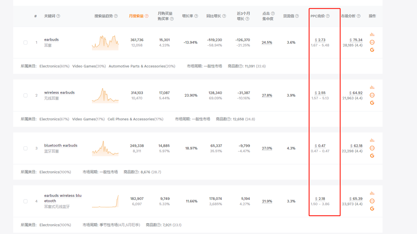Image resolution: width=417 pixels, height=234 pixels.
Task: Click the ellipsis icon in the earbuds wireless bluetooth row
Action: (372, 201)
